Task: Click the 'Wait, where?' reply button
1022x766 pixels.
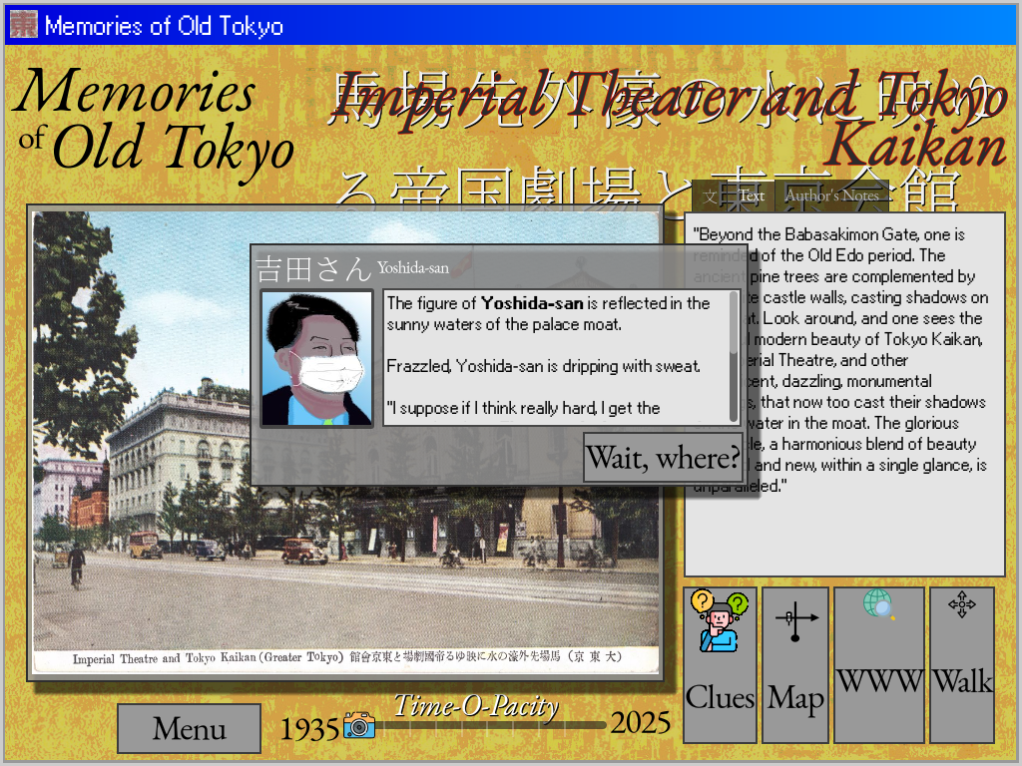Action: click(663, 457)
